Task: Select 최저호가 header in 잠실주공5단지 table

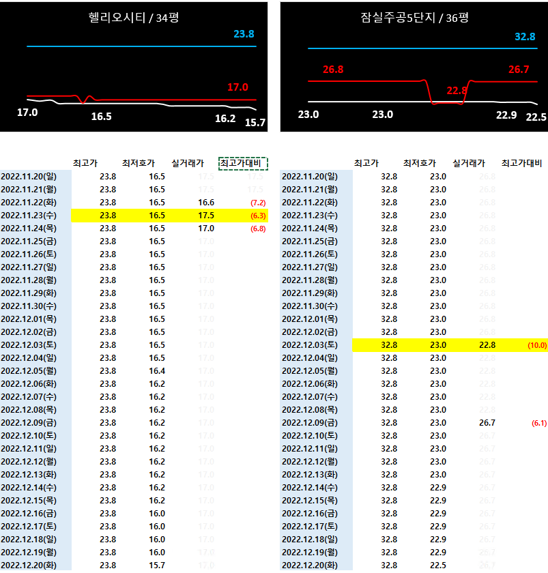Action: 420,163
